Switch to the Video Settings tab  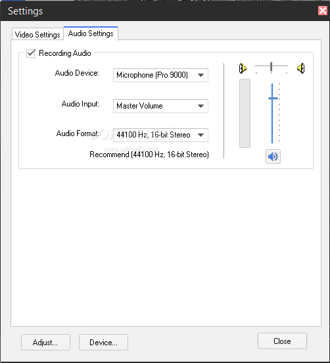37,34
